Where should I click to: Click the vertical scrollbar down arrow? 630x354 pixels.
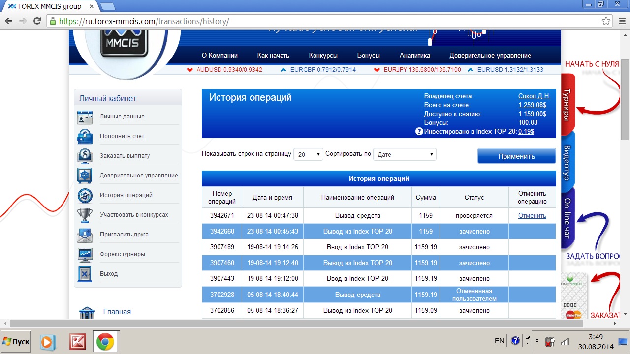[x=626, y=314]
